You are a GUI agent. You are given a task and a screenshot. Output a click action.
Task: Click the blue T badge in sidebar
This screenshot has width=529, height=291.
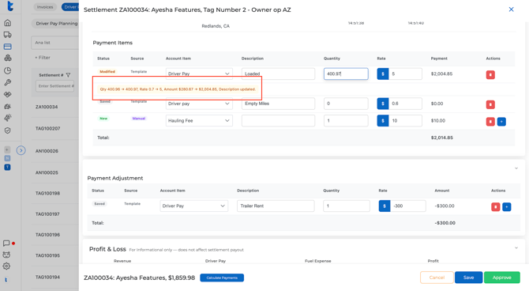tap(7, 168)
